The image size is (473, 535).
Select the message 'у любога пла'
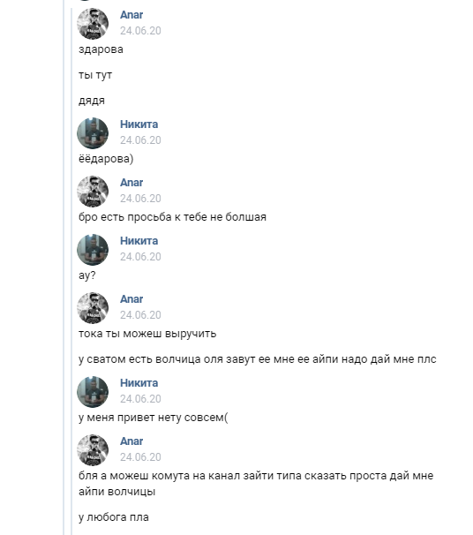pyautogui.click(x=114, y=517)
